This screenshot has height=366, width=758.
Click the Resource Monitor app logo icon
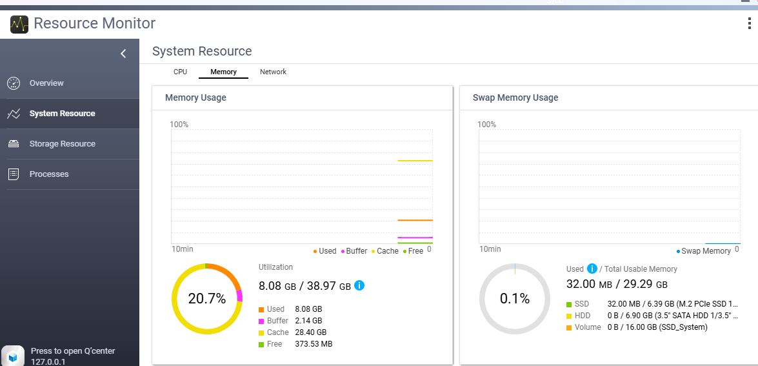(19, 25)
